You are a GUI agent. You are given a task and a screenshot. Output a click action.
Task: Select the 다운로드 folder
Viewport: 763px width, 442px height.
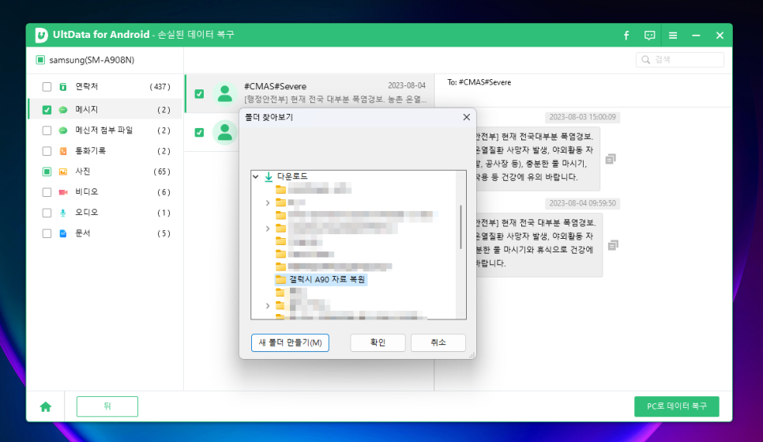pyautogui.click(x=292, y=176)
